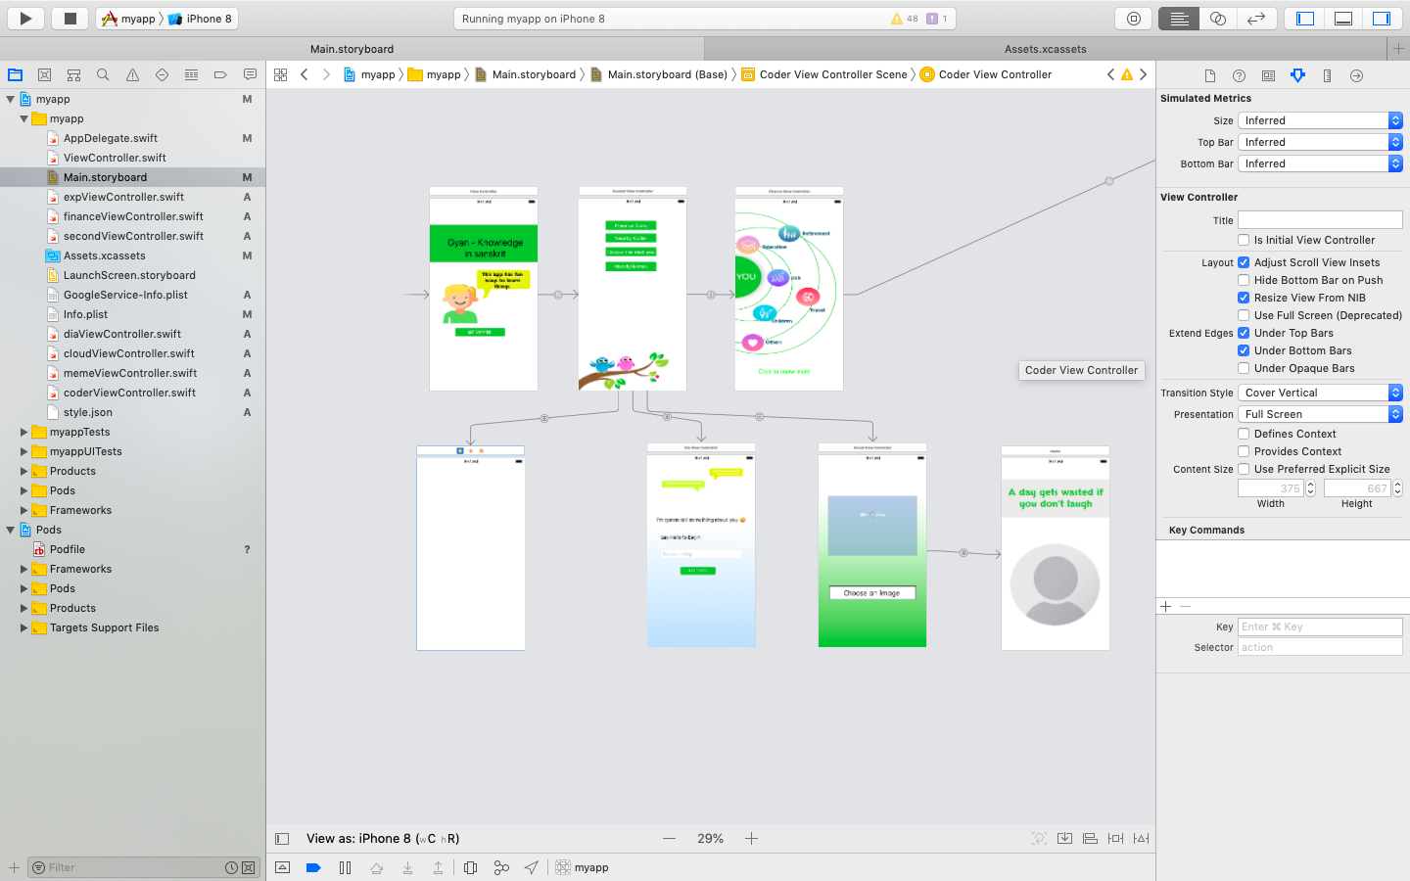Show the Size inspector
The height and width of the screenshot is (881, 1410).
tap(1327, 75)
